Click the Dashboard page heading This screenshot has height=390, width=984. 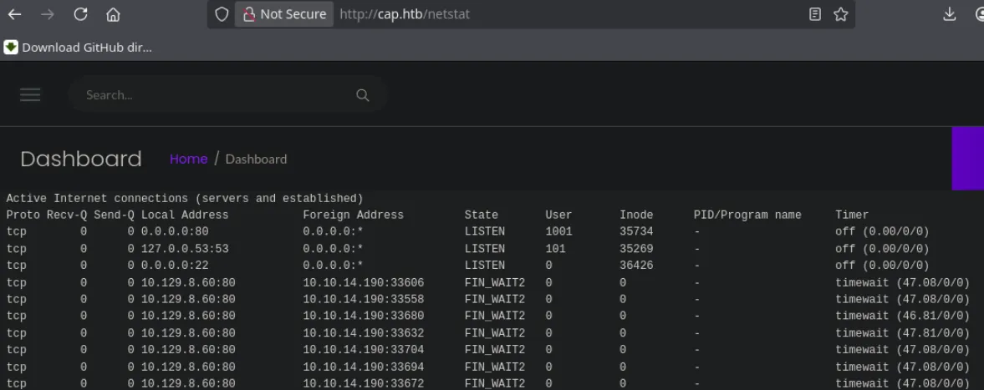[x=81, y=160]
